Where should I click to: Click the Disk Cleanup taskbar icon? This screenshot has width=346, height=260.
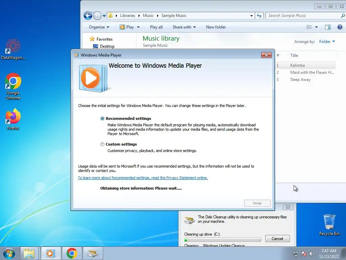tap(93, 254)
